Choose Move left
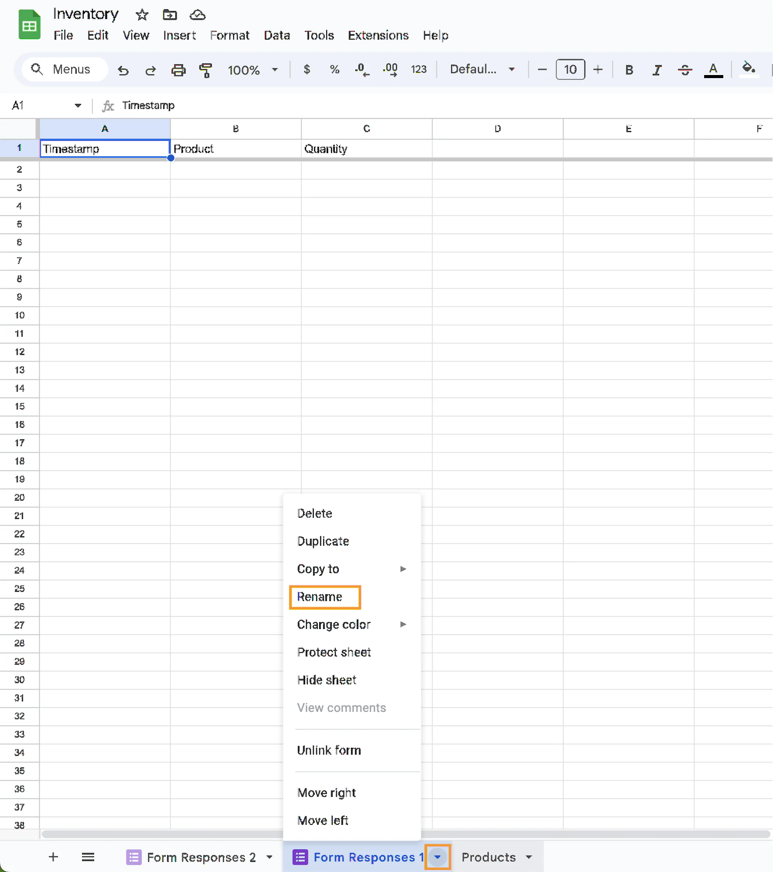Viewport: 773px width, 872px height. (x=351, y=821)
